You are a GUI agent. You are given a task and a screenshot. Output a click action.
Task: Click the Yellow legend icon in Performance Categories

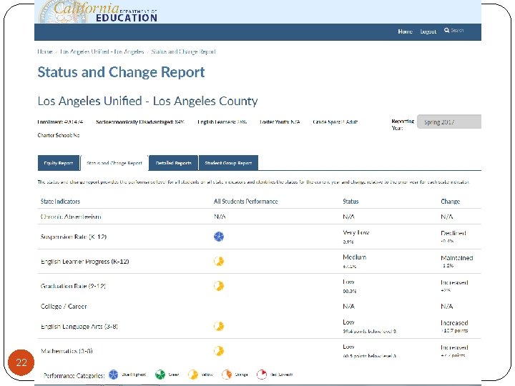point(193,375)
